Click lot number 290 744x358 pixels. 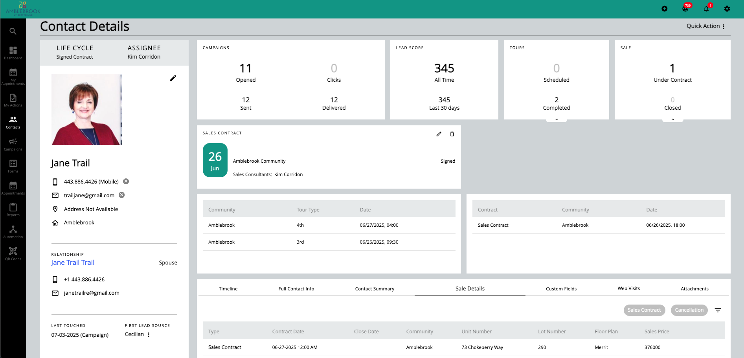coord(542,347)
